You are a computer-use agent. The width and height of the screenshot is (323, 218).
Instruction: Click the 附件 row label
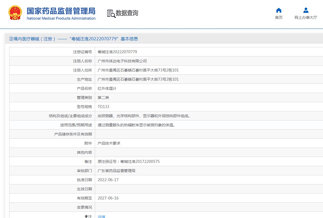point(88,143)
